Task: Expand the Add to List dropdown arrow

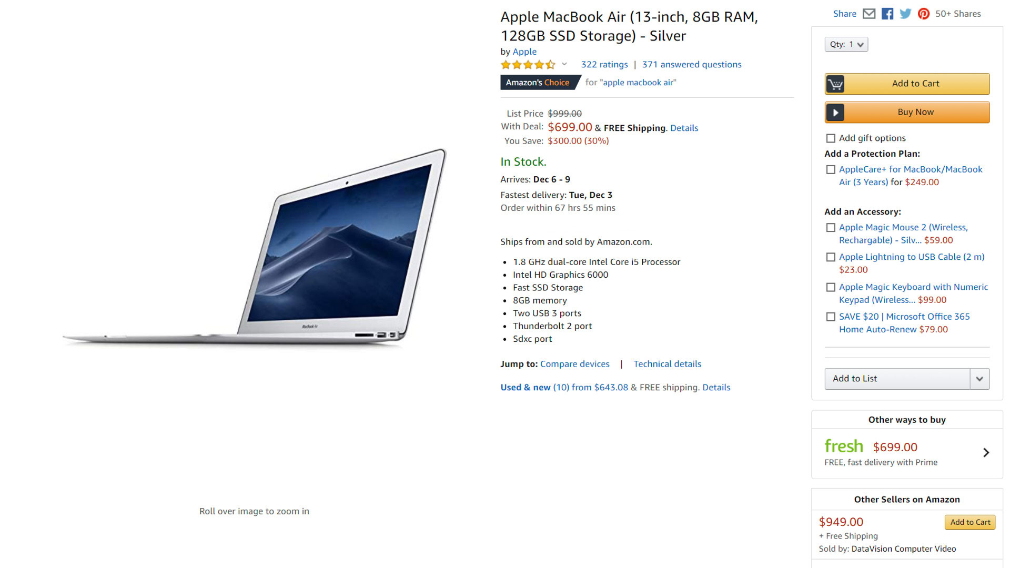Action: 979,379
